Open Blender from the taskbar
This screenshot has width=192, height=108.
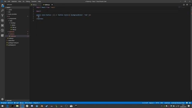click(x=42, y=106)
